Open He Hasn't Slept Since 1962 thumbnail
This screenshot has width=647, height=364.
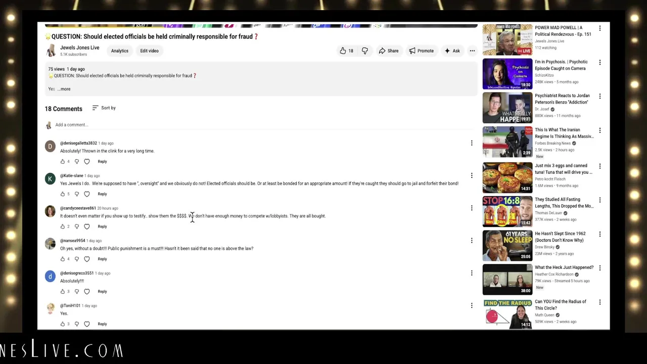507,245
